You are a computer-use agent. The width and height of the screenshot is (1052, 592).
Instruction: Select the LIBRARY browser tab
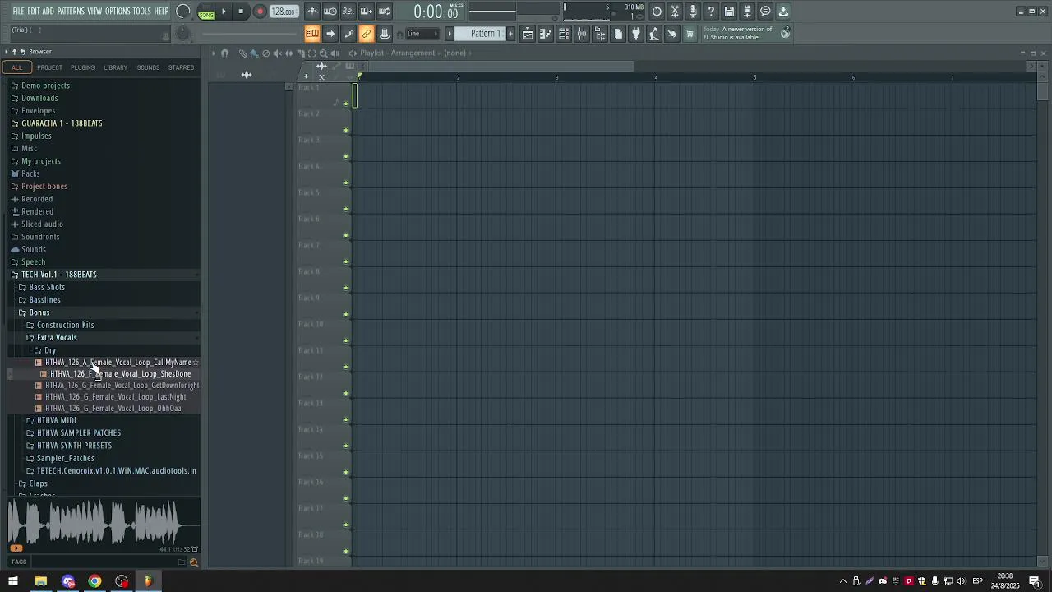[115, 67]
